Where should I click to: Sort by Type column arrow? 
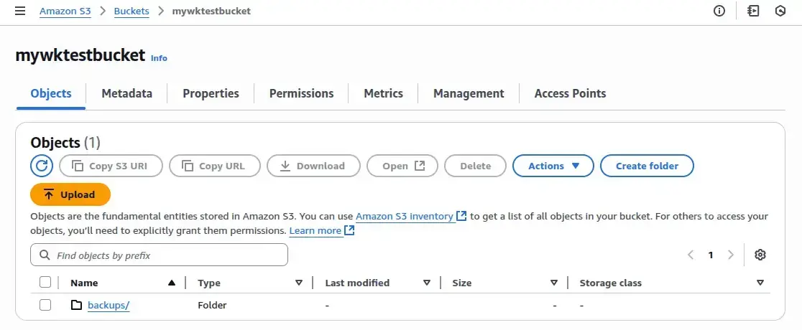tap(299, 283)
